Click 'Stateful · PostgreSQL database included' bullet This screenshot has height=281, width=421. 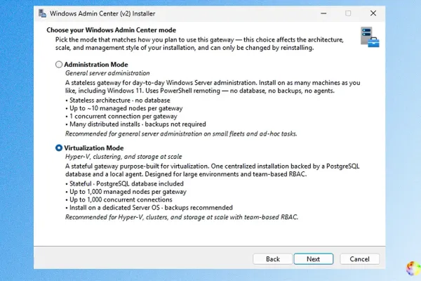click(125, 183)
